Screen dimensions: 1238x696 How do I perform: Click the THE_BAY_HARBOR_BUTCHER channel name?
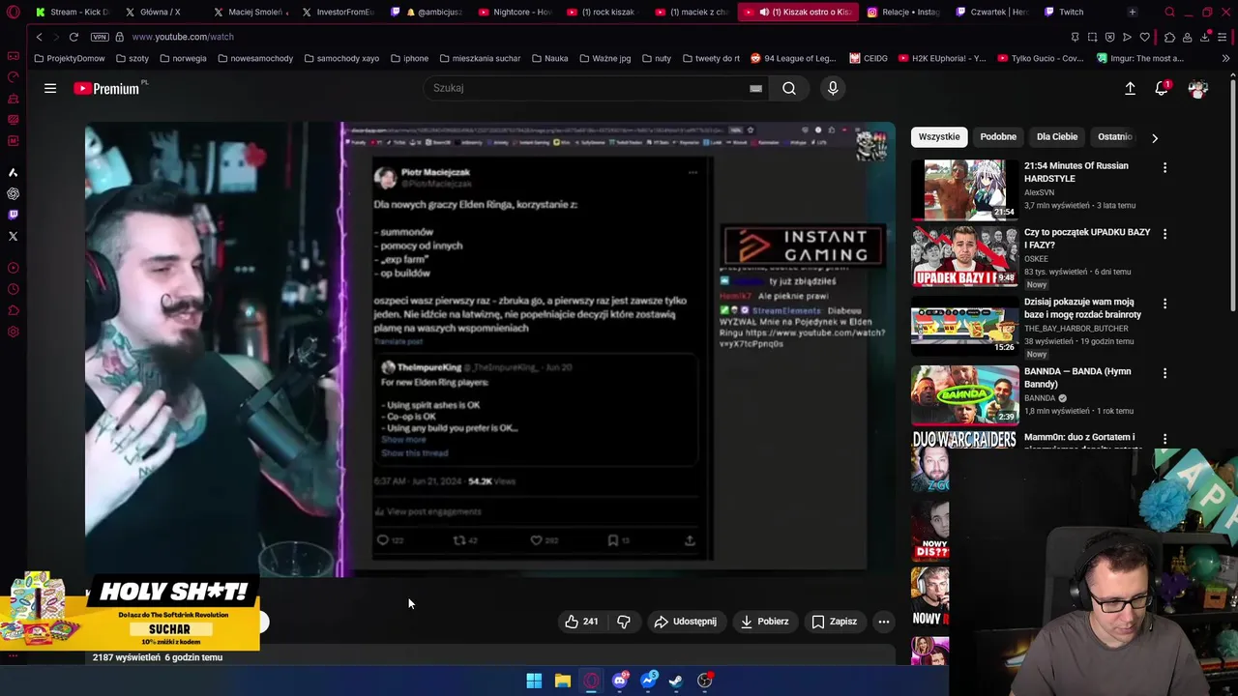pos(1076,329)
